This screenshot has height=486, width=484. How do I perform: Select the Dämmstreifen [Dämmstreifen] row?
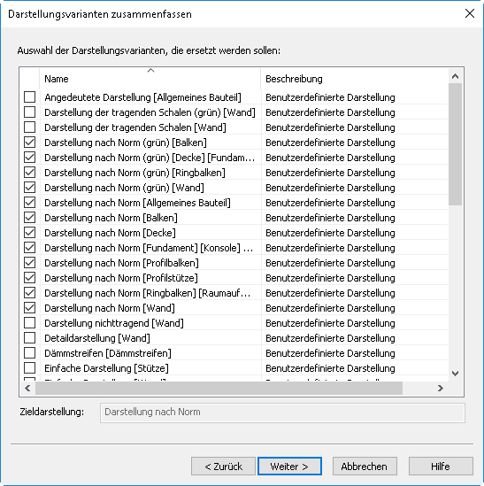coord(234,353)
